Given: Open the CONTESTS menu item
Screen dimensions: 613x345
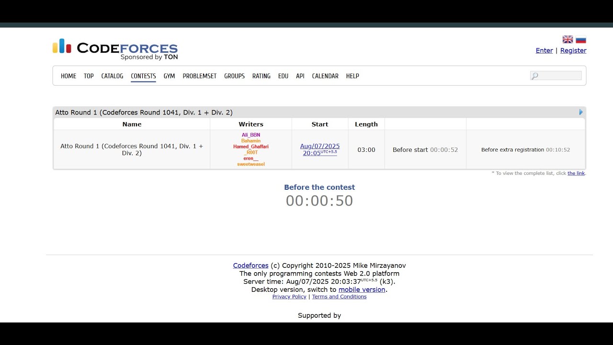Looking at the screenshot, I should click(143, 76).
